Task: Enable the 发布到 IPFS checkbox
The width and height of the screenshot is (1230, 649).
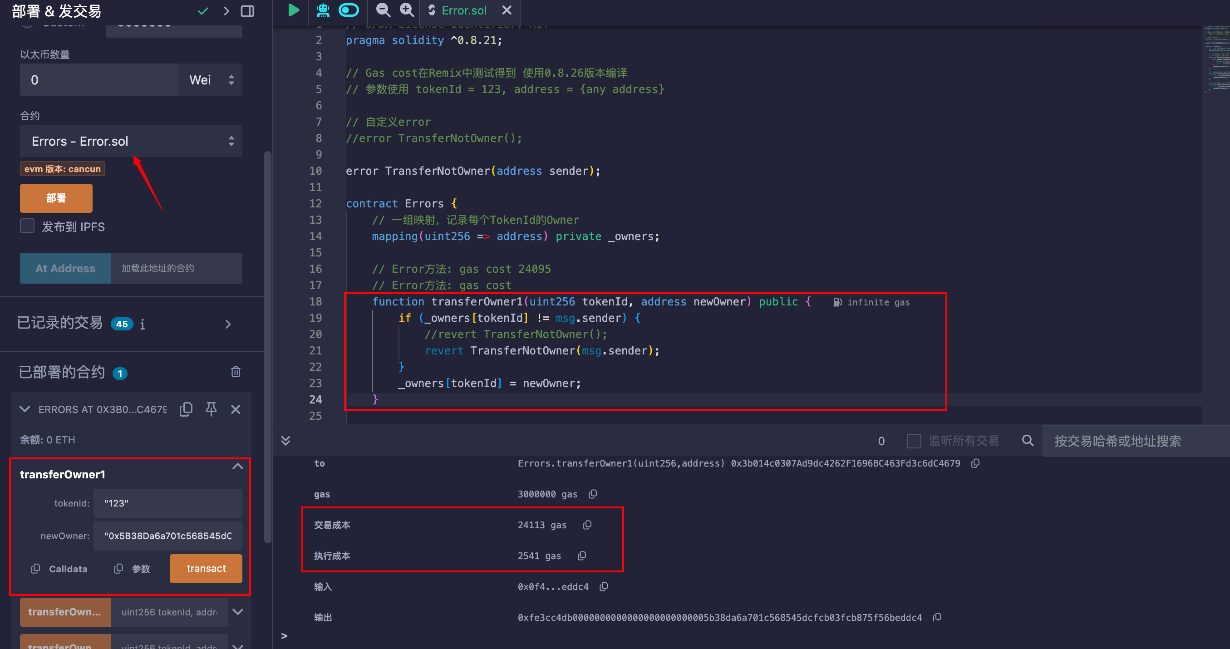Action: tap(27, 226)
